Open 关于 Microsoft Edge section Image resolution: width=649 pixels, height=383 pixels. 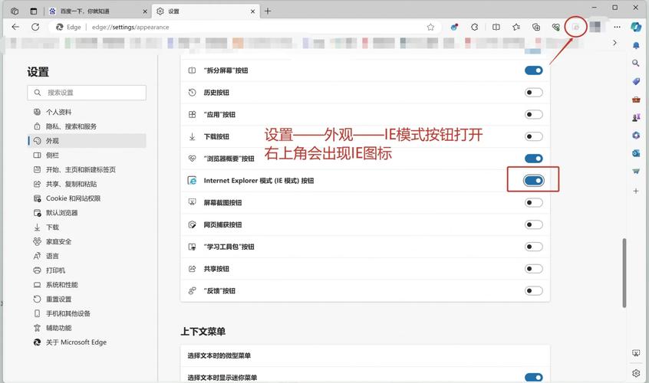pyautogui.click(x=87, y=342)
